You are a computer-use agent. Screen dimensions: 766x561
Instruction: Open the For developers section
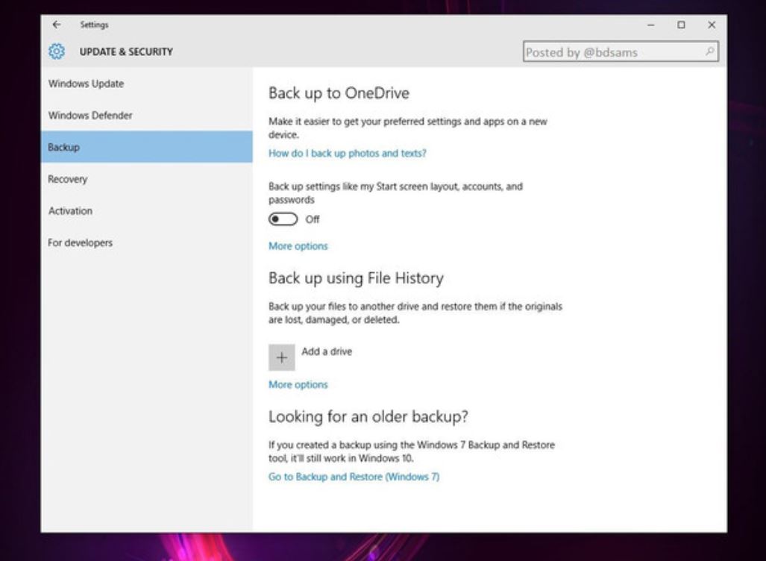point(146,242)
